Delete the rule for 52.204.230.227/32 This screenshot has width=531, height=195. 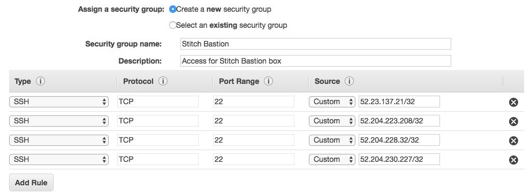click(x=513, y=160)
